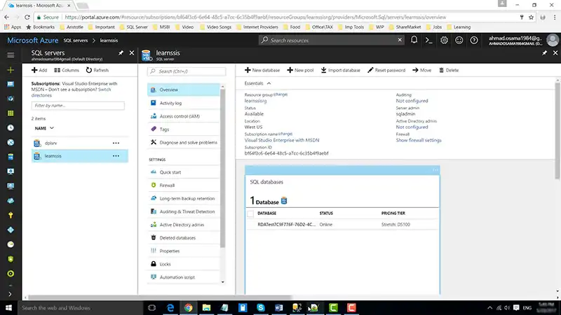Close the SQL servers blade
Image resolution: width=561 pixels, height=315 pixels.
(132, 53)
